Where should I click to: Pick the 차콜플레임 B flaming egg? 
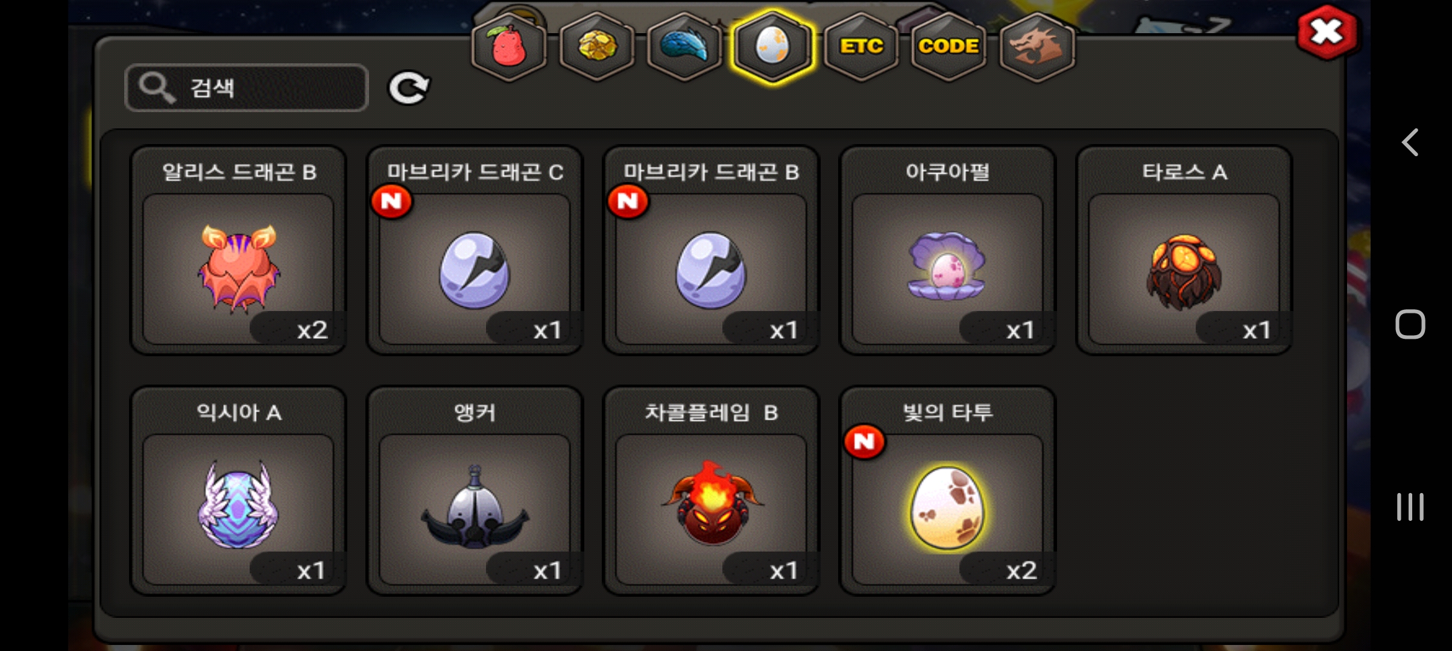click(x=711, y=491)
